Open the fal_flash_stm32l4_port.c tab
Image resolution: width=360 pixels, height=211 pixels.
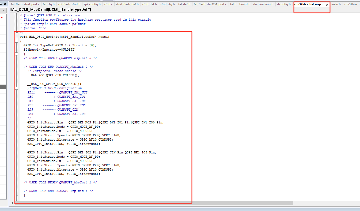point(210,4)
